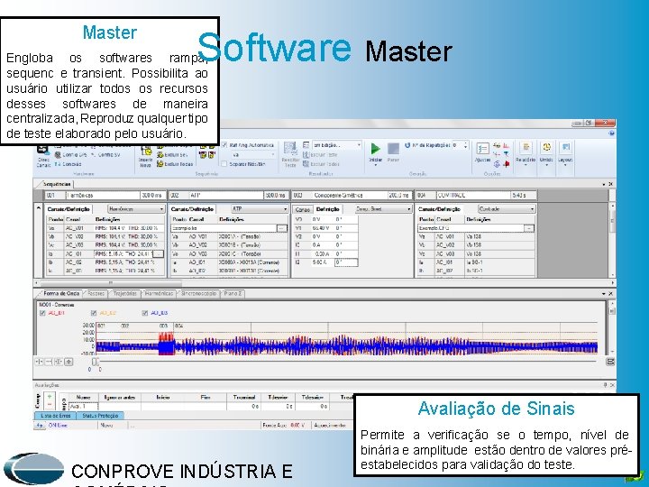The image size is (649, 487).
Task: Open the Unidades units icon
Action: pos(546,147)
